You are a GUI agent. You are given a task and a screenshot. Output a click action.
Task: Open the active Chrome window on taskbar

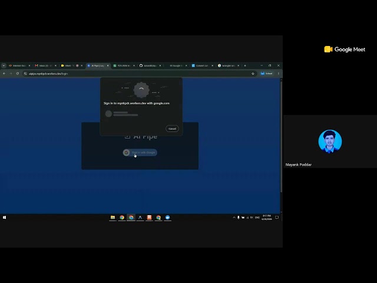tap(131, 218)
